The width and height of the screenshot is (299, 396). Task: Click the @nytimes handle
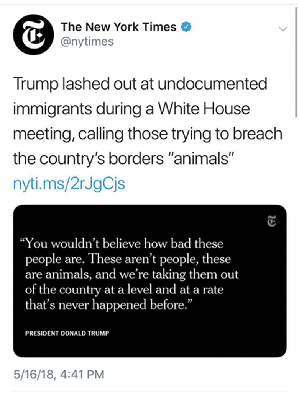click(x=87, y=41)
